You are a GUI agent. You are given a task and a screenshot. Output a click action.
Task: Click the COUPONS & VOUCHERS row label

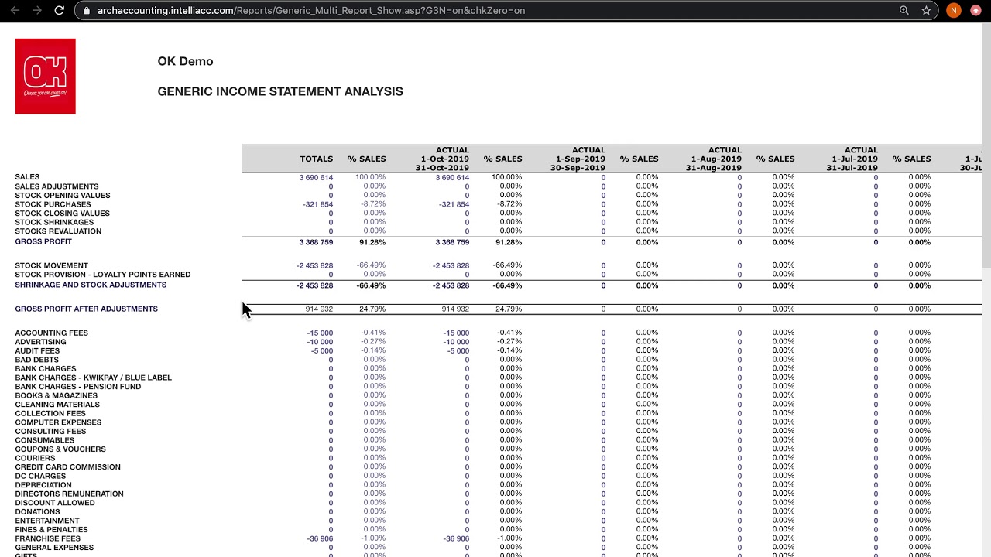(x=60, y=449)
